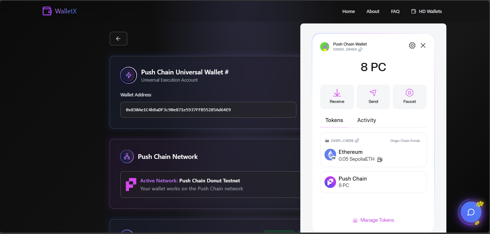Select the Push Chain 8 PC token row
490x234 pixels.
click(x=374, y=182)
